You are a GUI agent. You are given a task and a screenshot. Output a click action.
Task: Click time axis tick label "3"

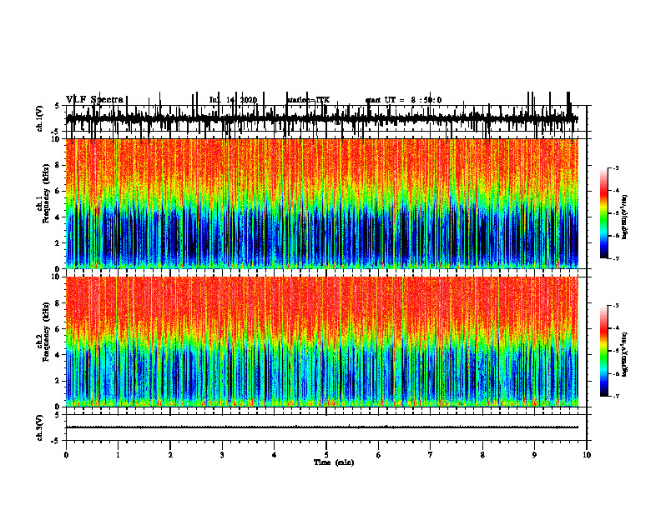222,455
